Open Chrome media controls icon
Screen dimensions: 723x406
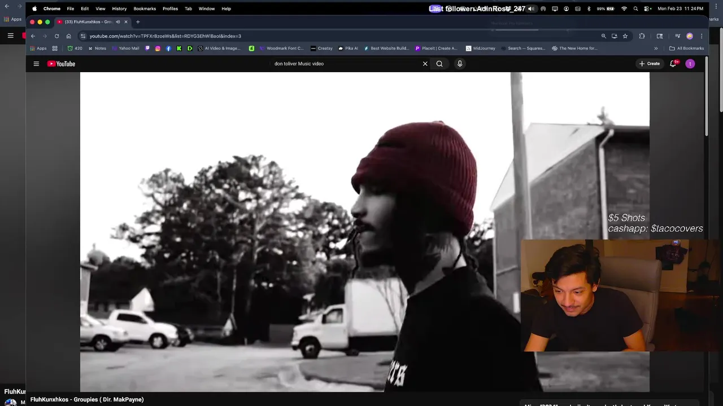tap(677, 36)
